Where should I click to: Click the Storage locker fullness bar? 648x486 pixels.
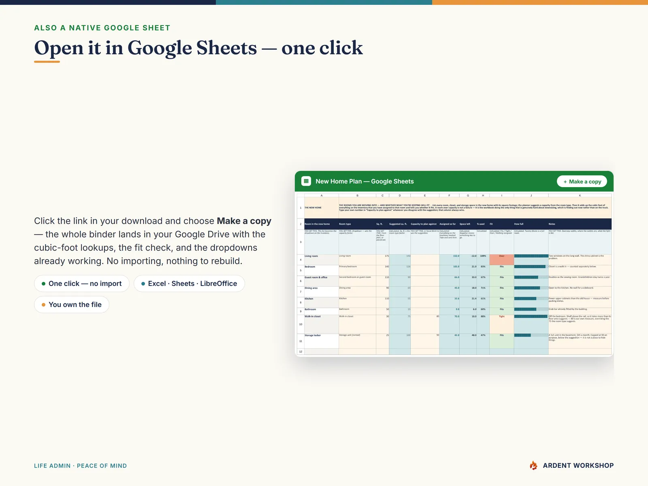click(x=531, y=335)
